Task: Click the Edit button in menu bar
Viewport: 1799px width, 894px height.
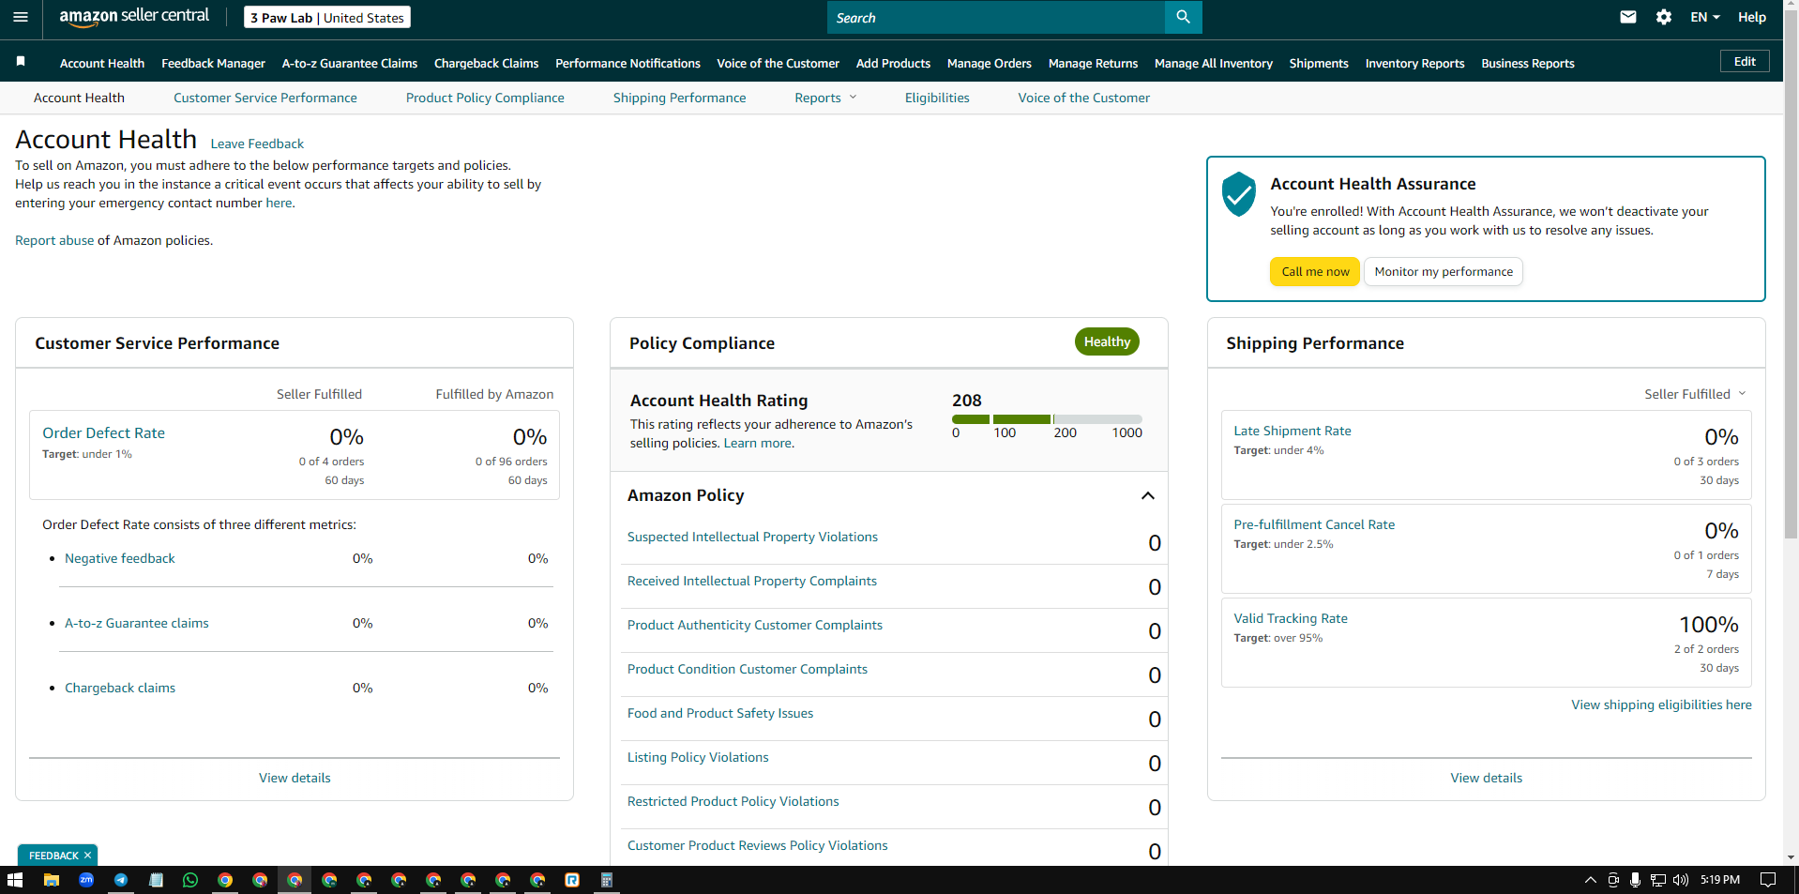Action: tap(1745, 61)
